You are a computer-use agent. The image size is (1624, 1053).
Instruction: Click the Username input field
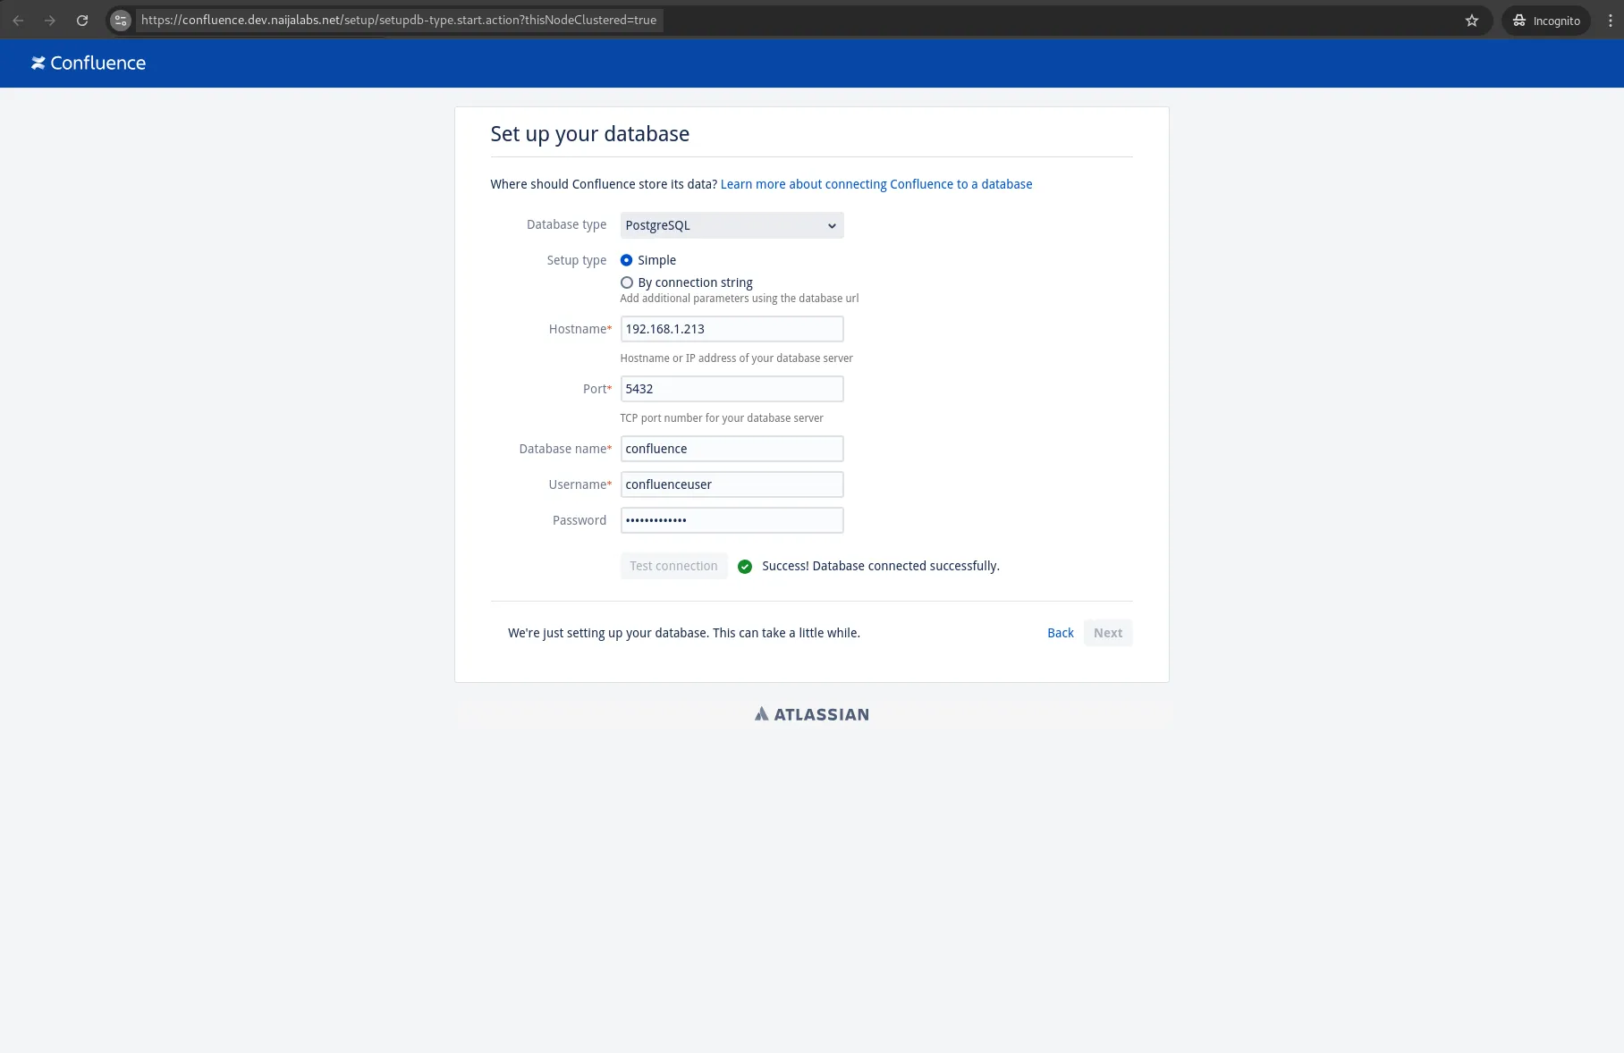point(732,484)
